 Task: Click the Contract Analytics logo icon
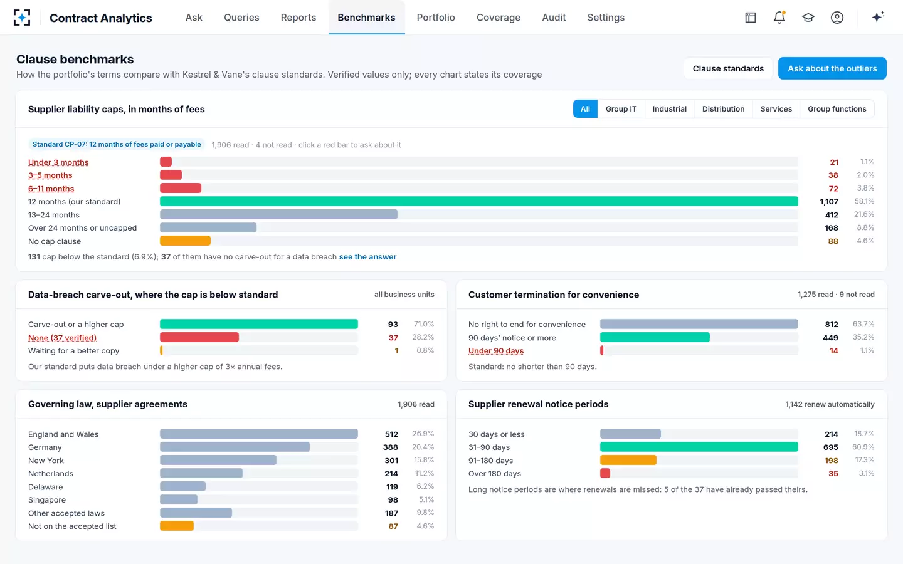coord(22,18)
